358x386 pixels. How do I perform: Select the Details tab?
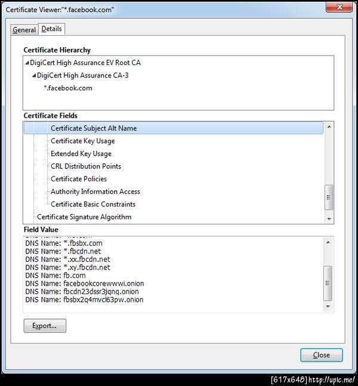[x=52, y=29]
